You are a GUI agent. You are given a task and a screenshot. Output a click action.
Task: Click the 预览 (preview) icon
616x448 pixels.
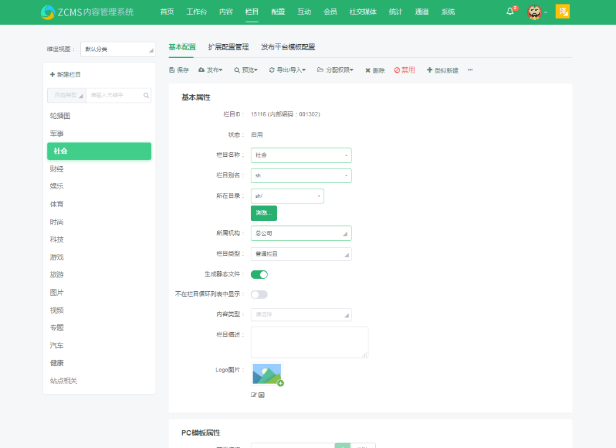(x=245, y=70)
